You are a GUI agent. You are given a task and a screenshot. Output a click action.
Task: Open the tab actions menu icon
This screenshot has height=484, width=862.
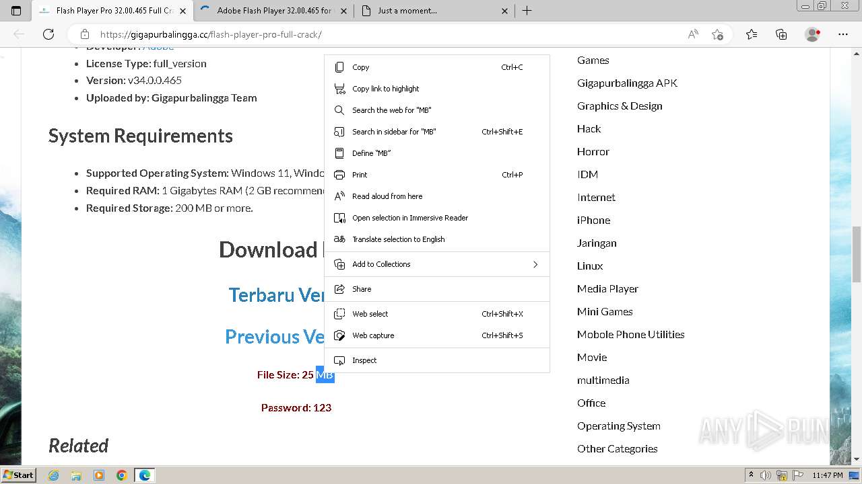(16, 11)
